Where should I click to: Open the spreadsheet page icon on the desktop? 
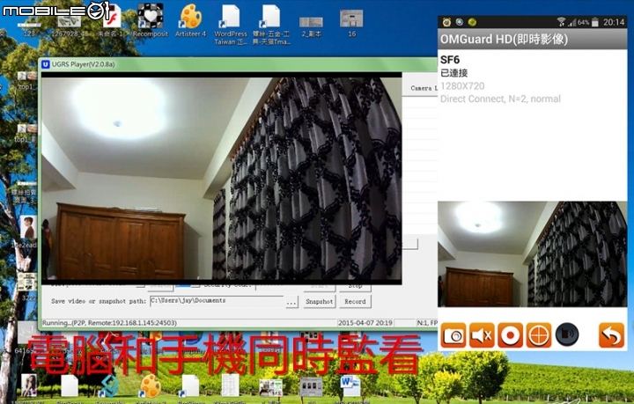pos(231,385)
